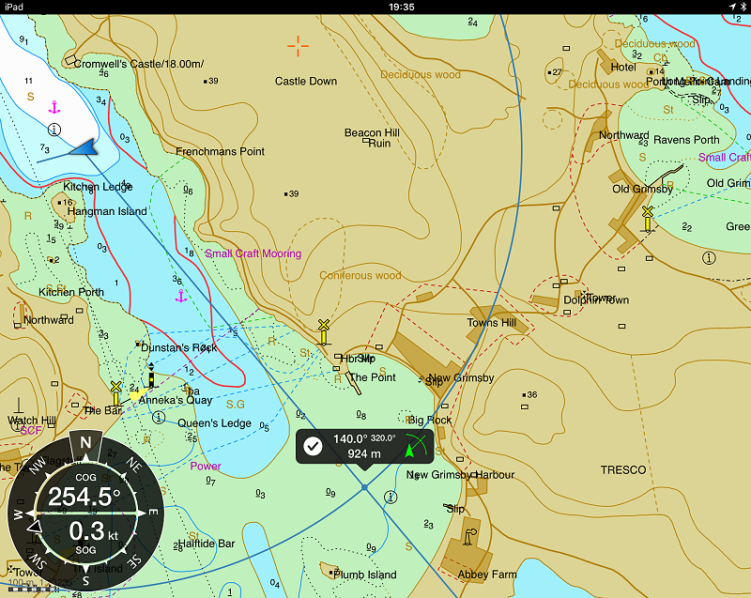Tap the 36 spot height on Tresco
Viewport: 751px width, 598px height.
click(529, 394)
